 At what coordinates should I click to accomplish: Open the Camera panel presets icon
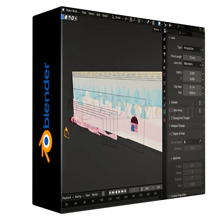click(x=200, y=103)
